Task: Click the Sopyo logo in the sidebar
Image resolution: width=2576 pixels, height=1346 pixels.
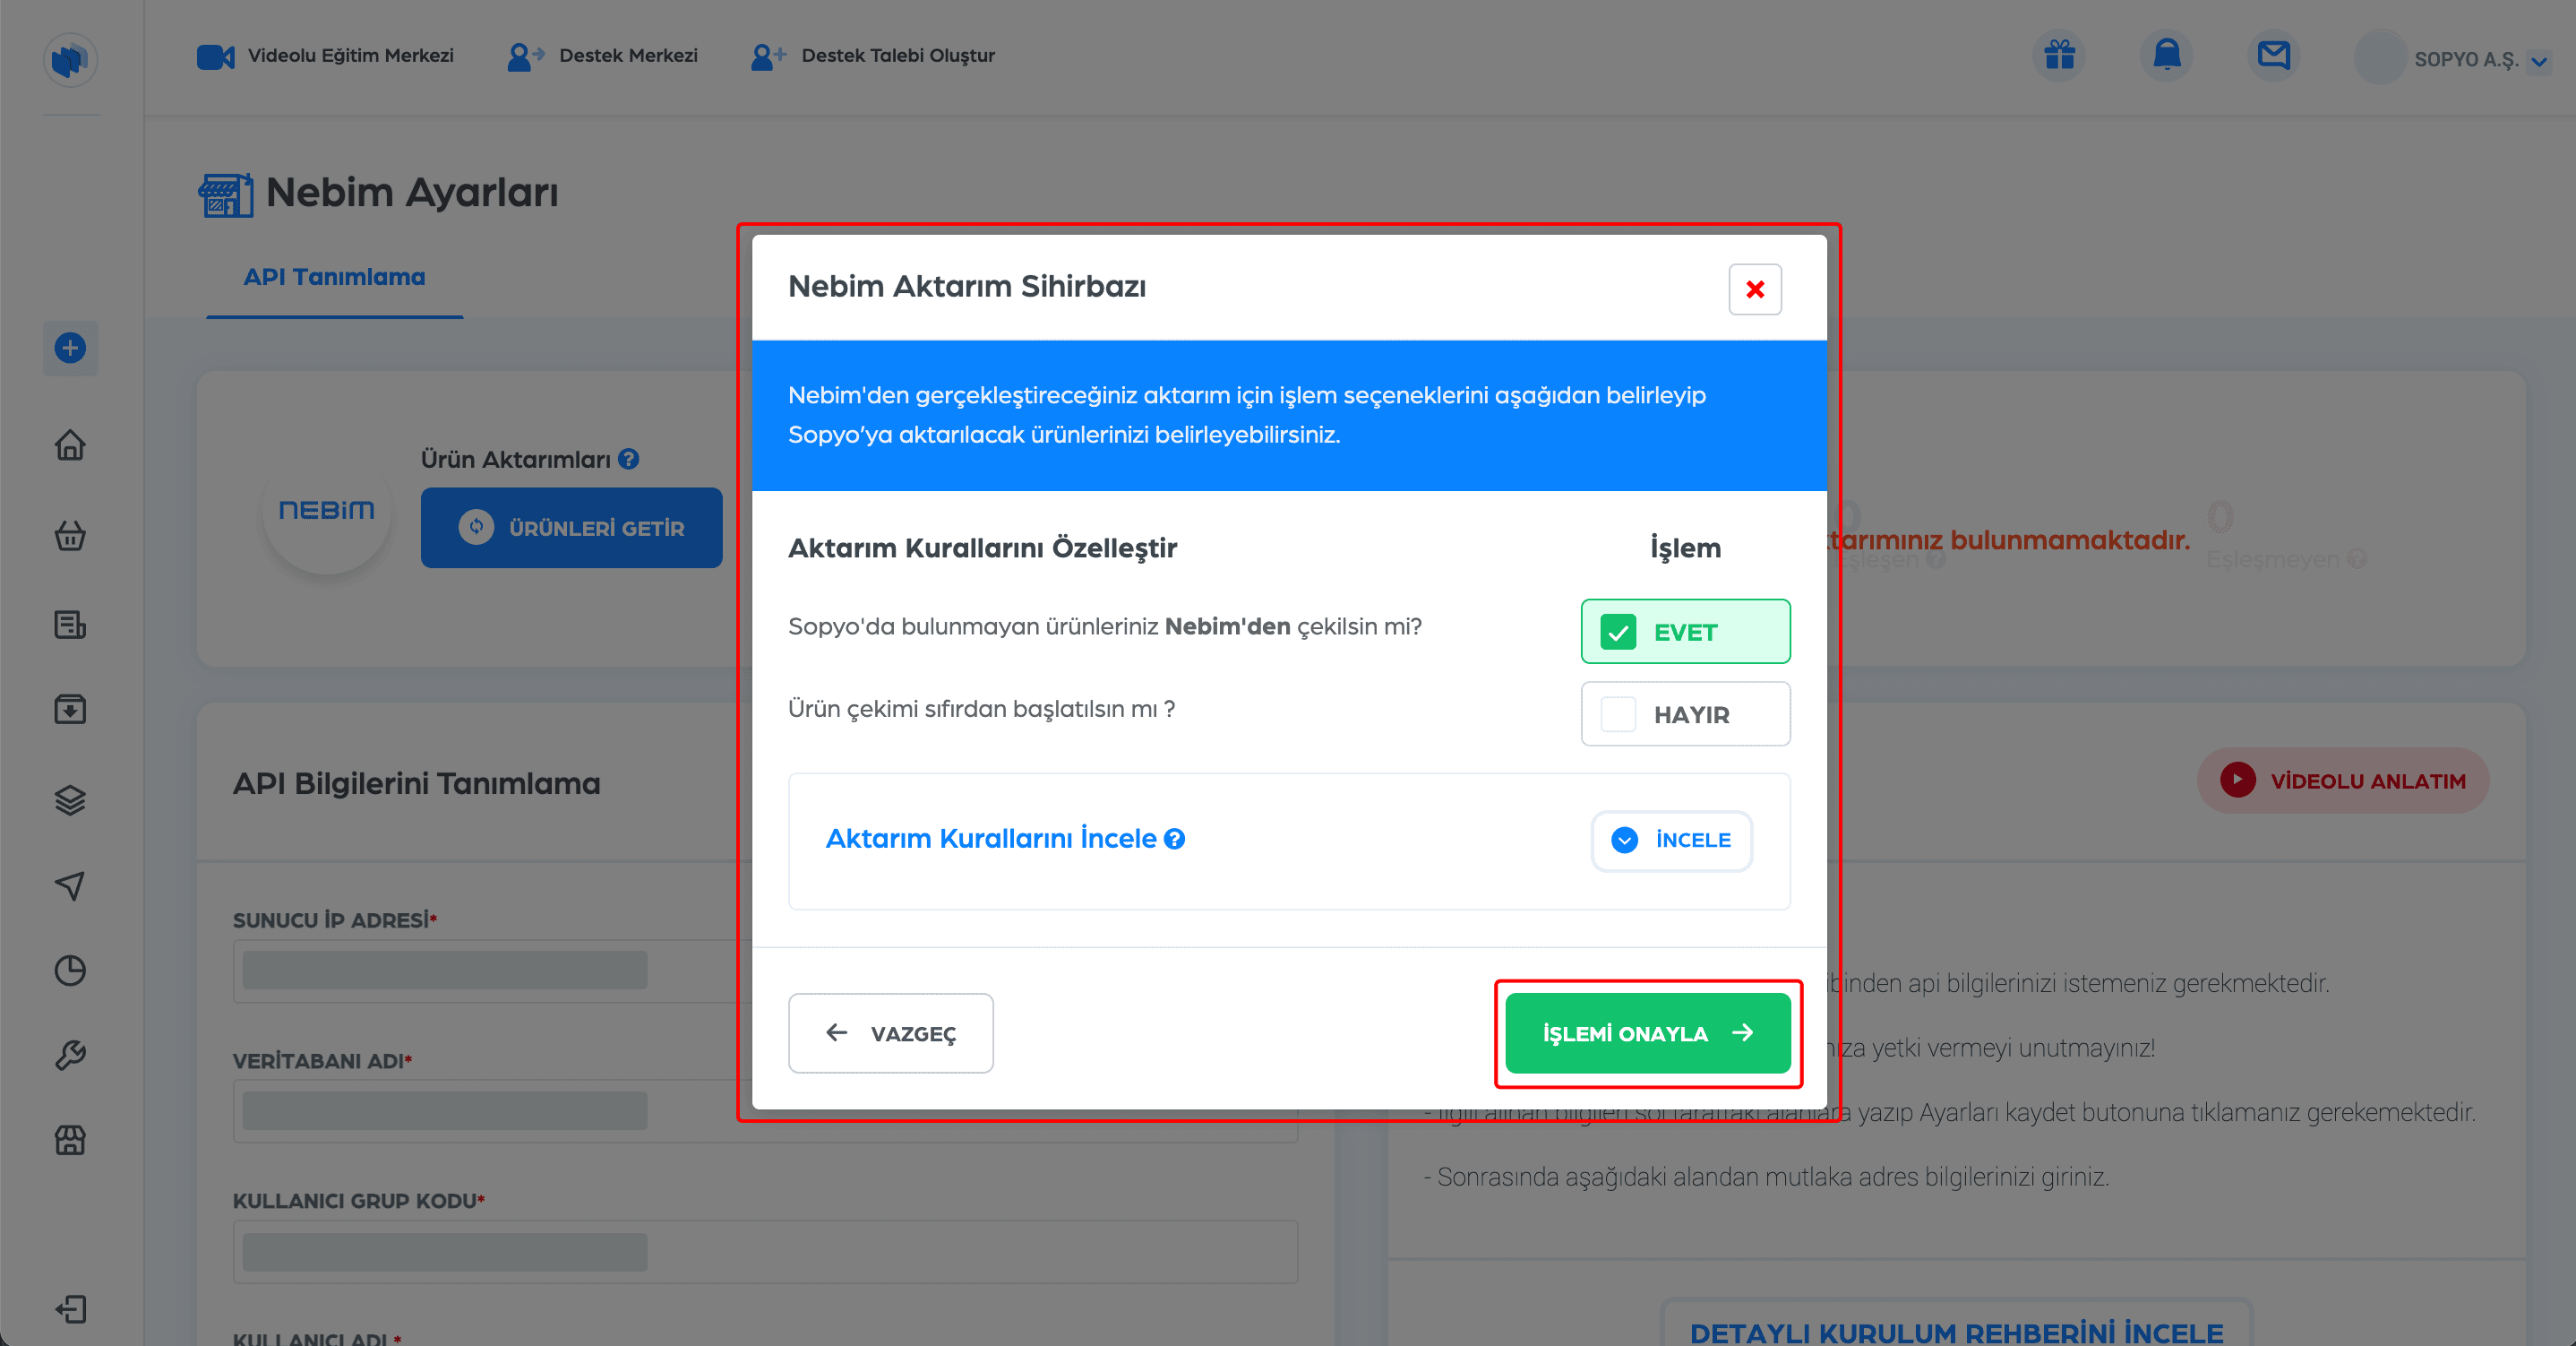Action: pos(70,60)
